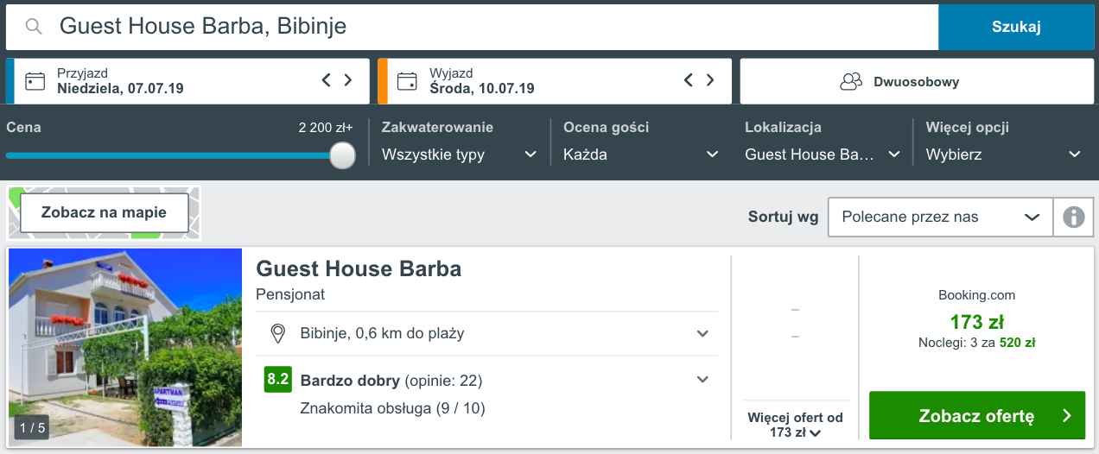Expand the Bardzo dobry reviews chevron

pyautogui.click(x=703, y=380)
